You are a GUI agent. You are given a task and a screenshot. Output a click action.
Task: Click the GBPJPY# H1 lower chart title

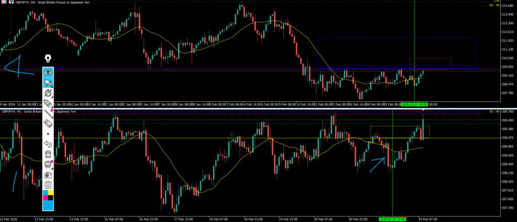coord(23,111)
